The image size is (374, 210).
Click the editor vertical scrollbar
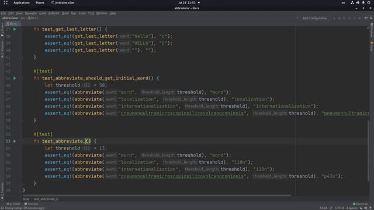[x=368, y=150]
